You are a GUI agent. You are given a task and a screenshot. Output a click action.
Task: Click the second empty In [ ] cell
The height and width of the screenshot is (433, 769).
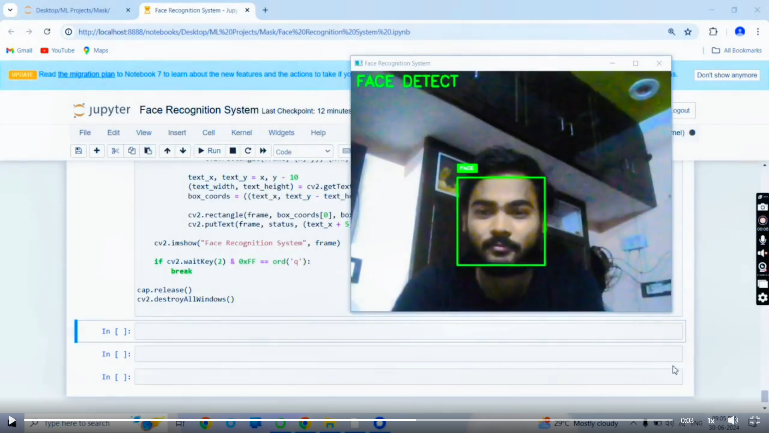(409, 354)
